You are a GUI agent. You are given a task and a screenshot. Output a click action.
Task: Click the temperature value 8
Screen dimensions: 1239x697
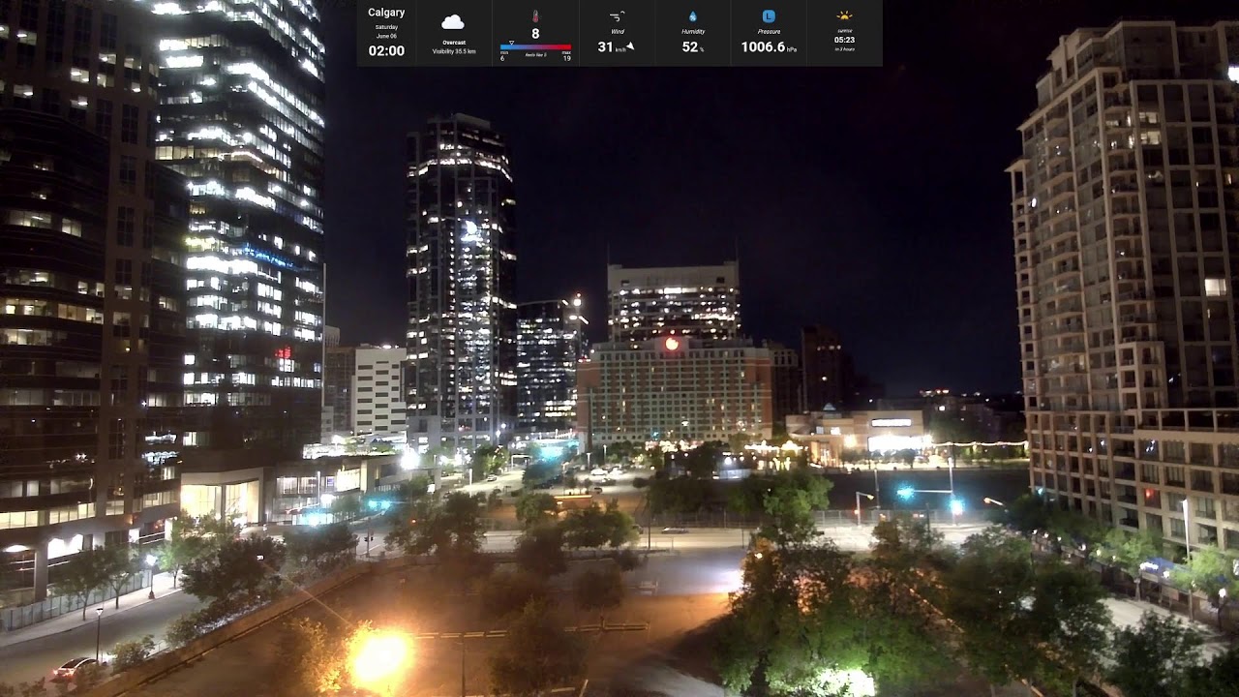point(535,34)
